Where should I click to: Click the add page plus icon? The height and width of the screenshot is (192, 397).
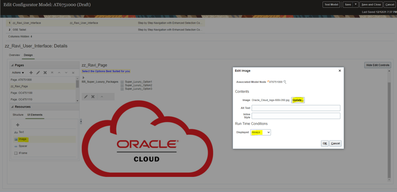pos(31,72)
